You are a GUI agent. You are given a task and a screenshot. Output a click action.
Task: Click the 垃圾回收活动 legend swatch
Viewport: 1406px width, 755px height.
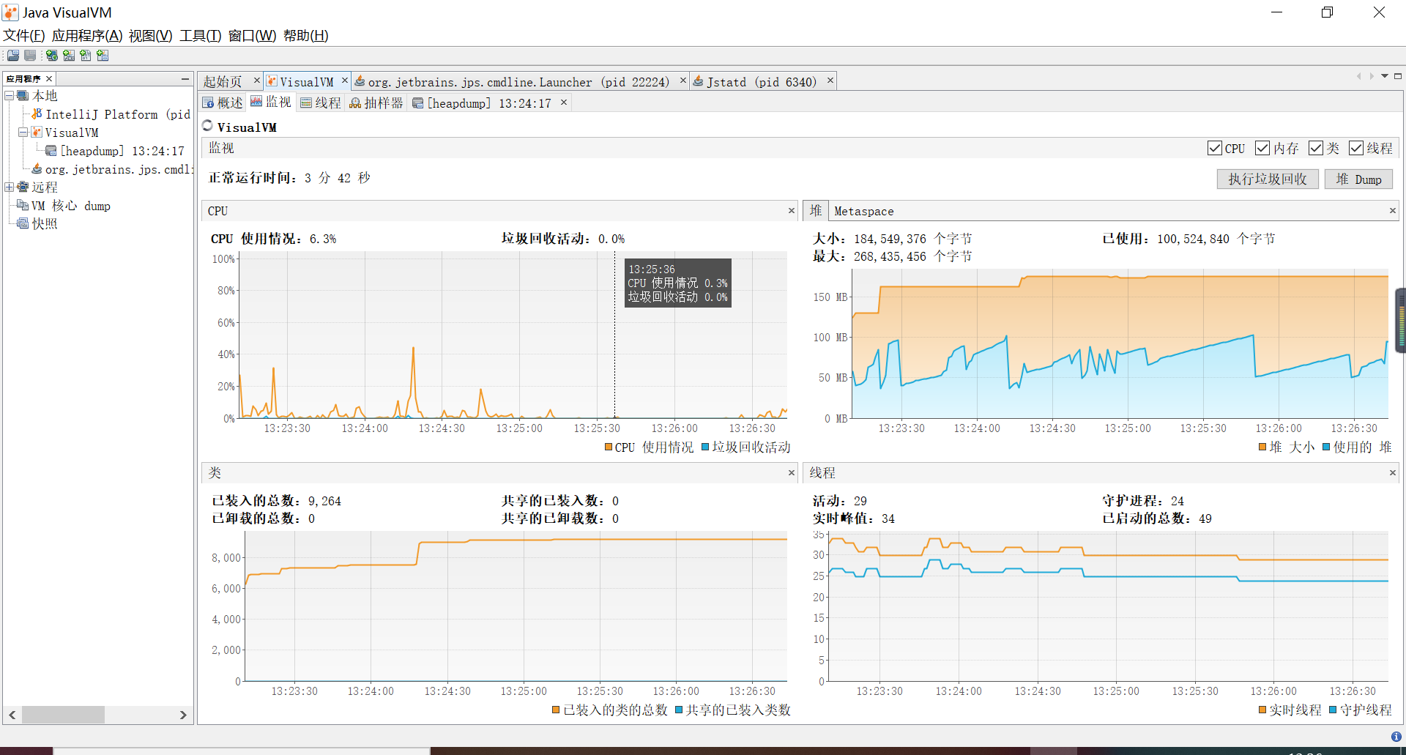point(705,447)
